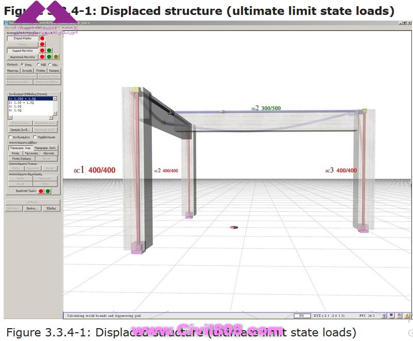Click left arrow of combinations horizontal scrollbar
The width and height of the screenshot is (413, 341).
pyautogui.click(x=10, y=117)
